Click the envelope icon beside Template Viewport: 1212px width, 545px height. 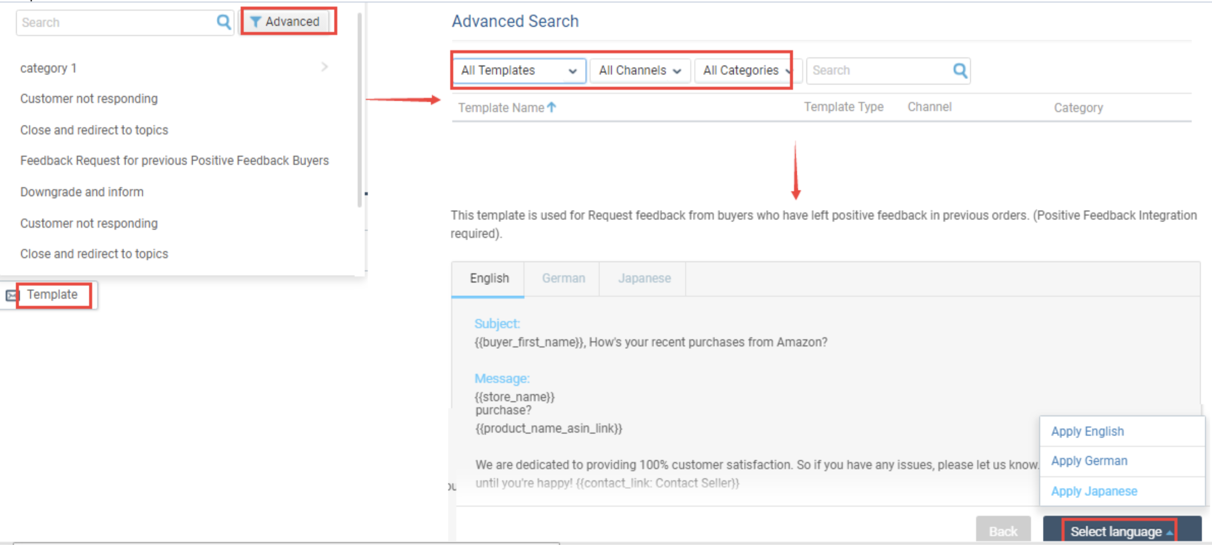(12, 296)
